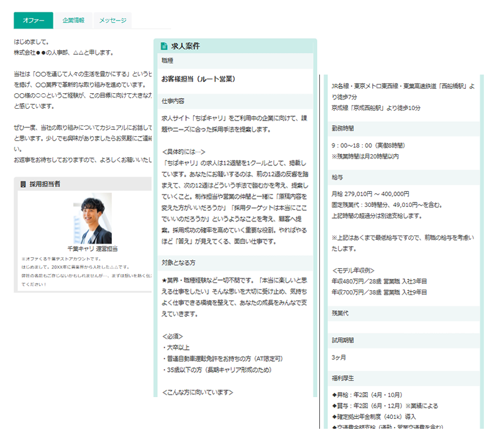Select the 月給 279,010円 ～ 400,000円 line
This screenshot has height=435, width=497.
370,194
